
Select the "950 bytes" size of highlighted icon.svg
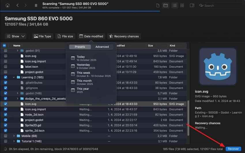(x=160, y=104)
